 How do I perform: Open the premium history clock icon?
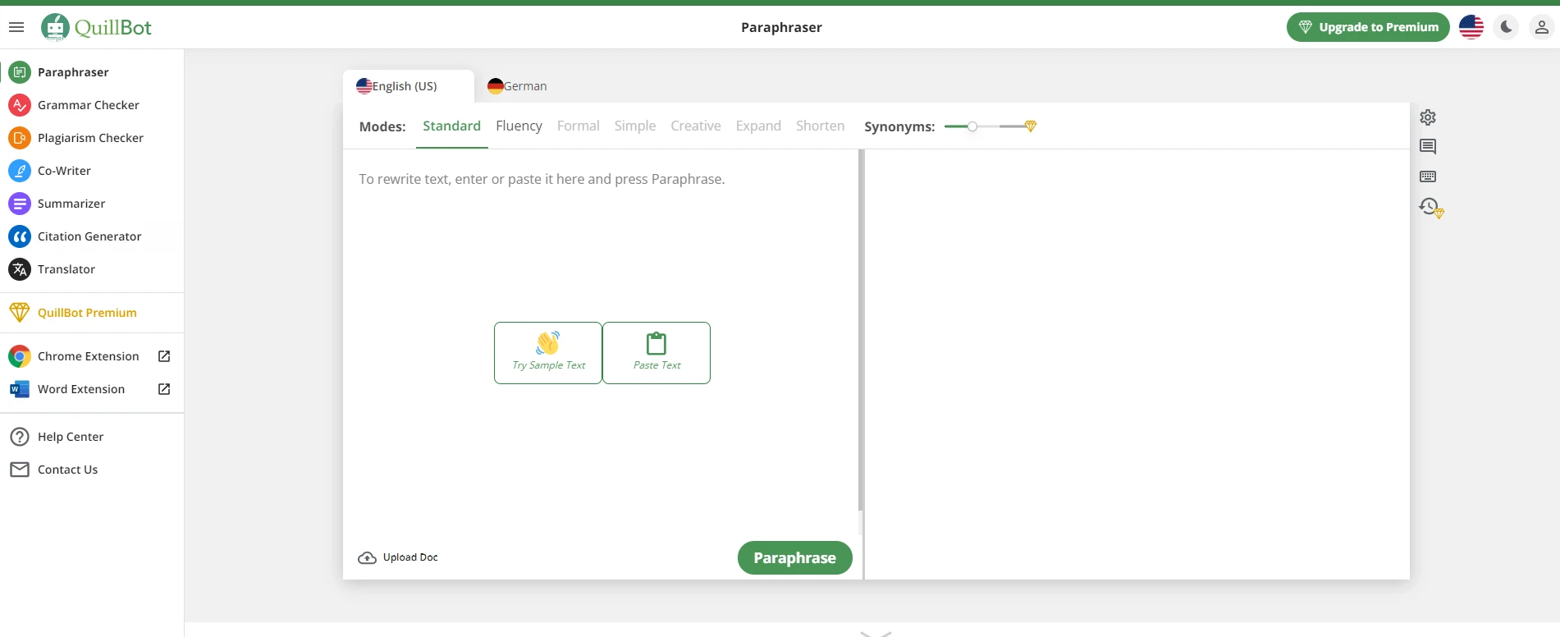point(1431,208)
